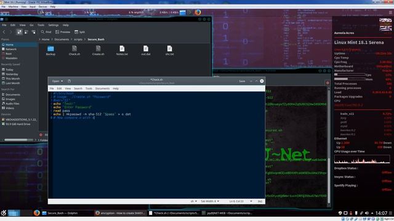Open the Backup folder
Screen dimensions: 394x221
point(50,50)
